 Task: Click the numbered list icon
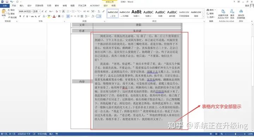73,11
